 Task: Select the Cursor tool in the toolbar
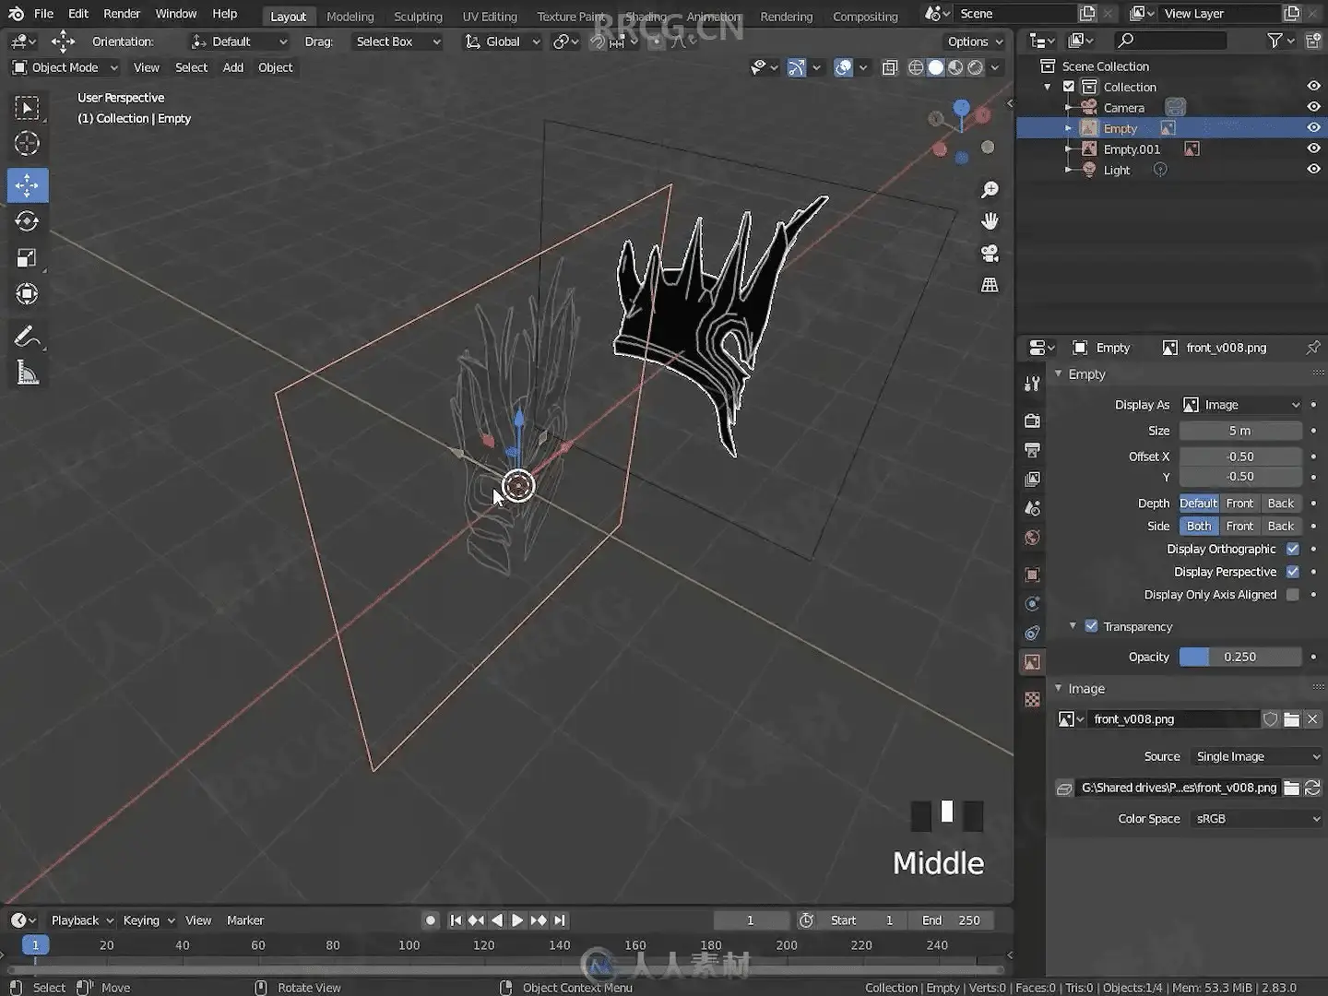pyautogui.click(x=27, y=144)
